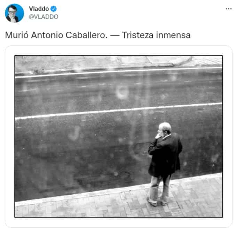Click the man standing in the photo

(x=165, y=164)
